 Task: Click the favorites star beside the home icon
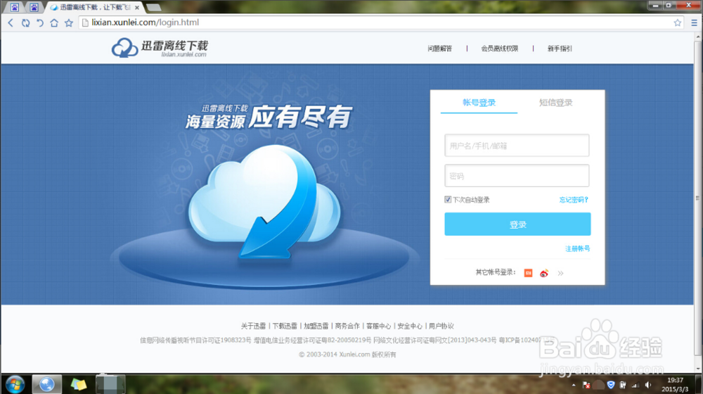(x=69, y=23)
